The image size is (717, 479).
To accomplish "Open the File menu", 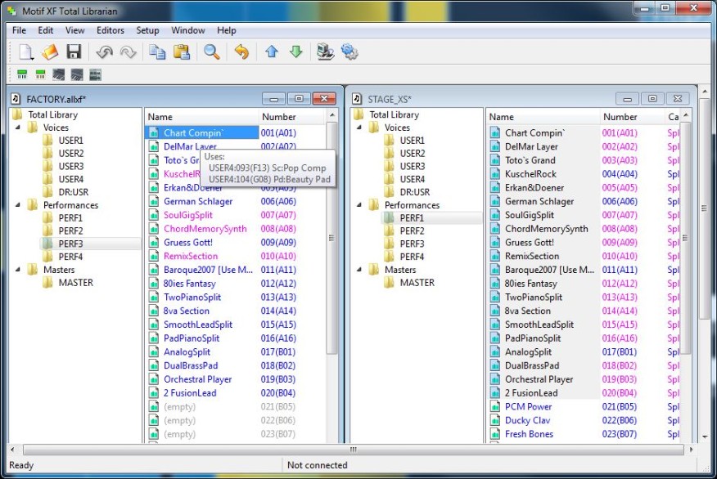I will [x=19, y=30].
